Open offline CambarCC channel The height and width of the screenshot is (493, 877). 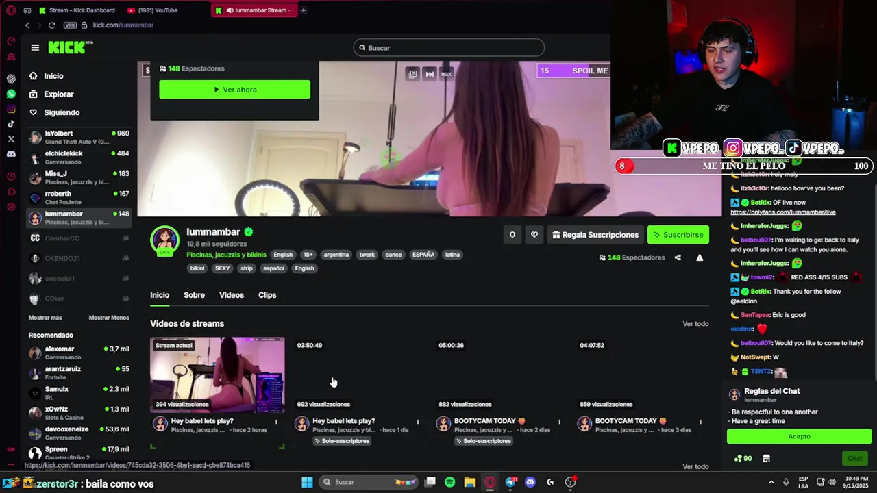[x=79, y=238]
